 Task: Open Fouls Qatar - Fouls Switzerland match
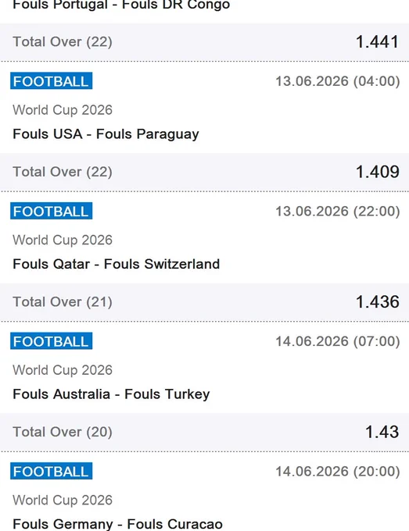click(117, 264)
